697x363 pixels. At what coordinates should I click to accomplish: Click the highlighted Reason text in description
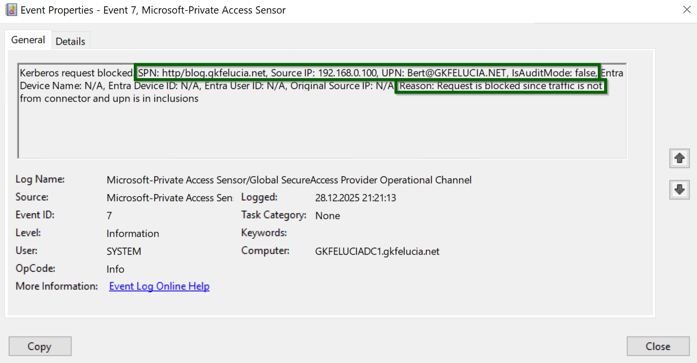pyautogui.click(x=501, y=86)
